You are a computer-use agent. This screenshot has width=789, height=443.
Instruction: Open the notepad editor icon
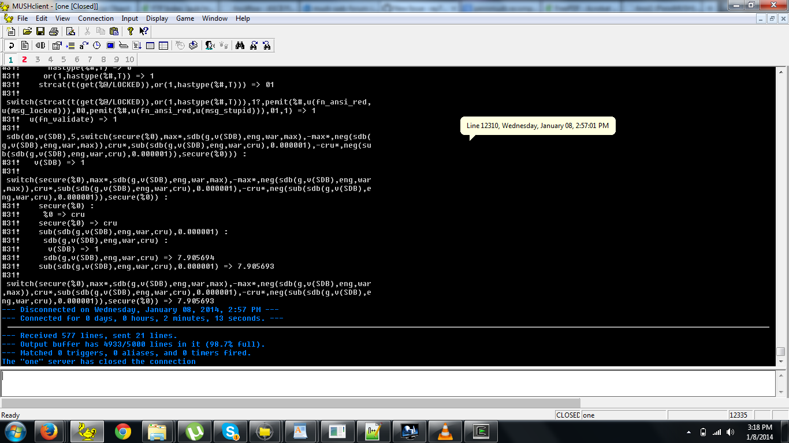pyautogui.click(x=70, y=31)
